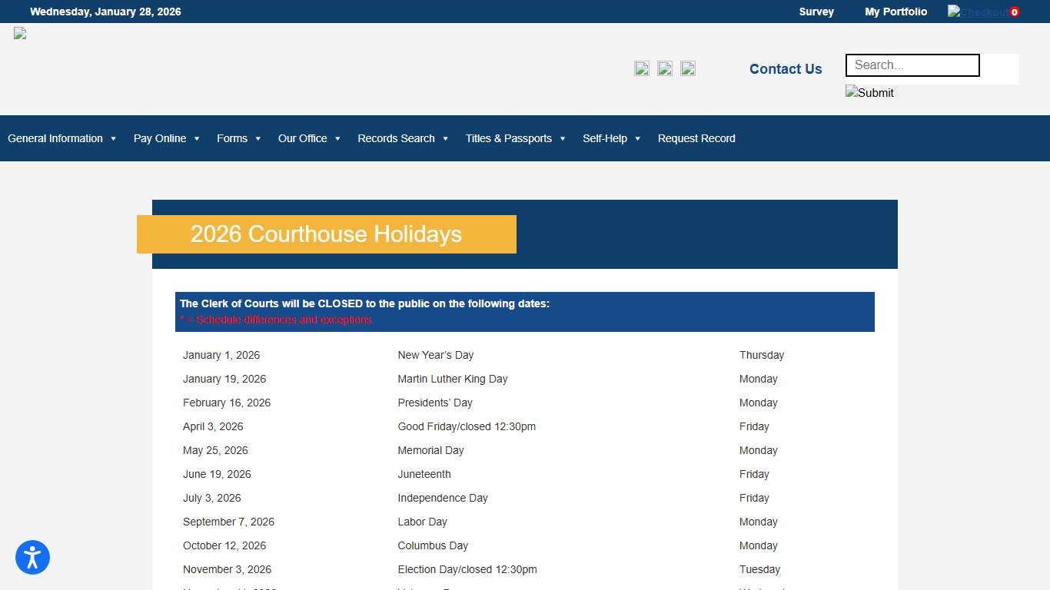Image resolution: width=1050 pixels, height=590 pixels.
Task: Click the red checkout item counter badge
Action: tap(1014, 11)
